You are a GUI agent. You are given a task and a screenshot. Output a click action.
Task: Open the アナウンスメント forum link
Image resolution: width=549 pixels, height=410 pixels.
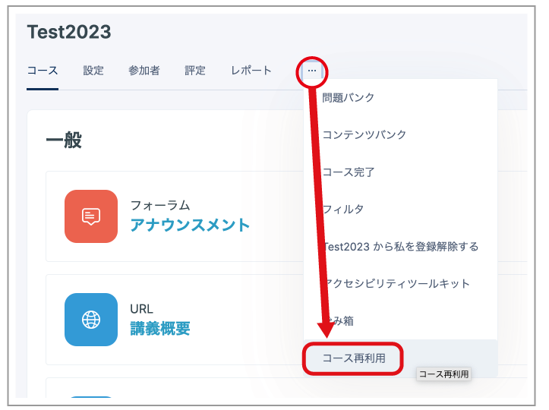tap(190, 225)
